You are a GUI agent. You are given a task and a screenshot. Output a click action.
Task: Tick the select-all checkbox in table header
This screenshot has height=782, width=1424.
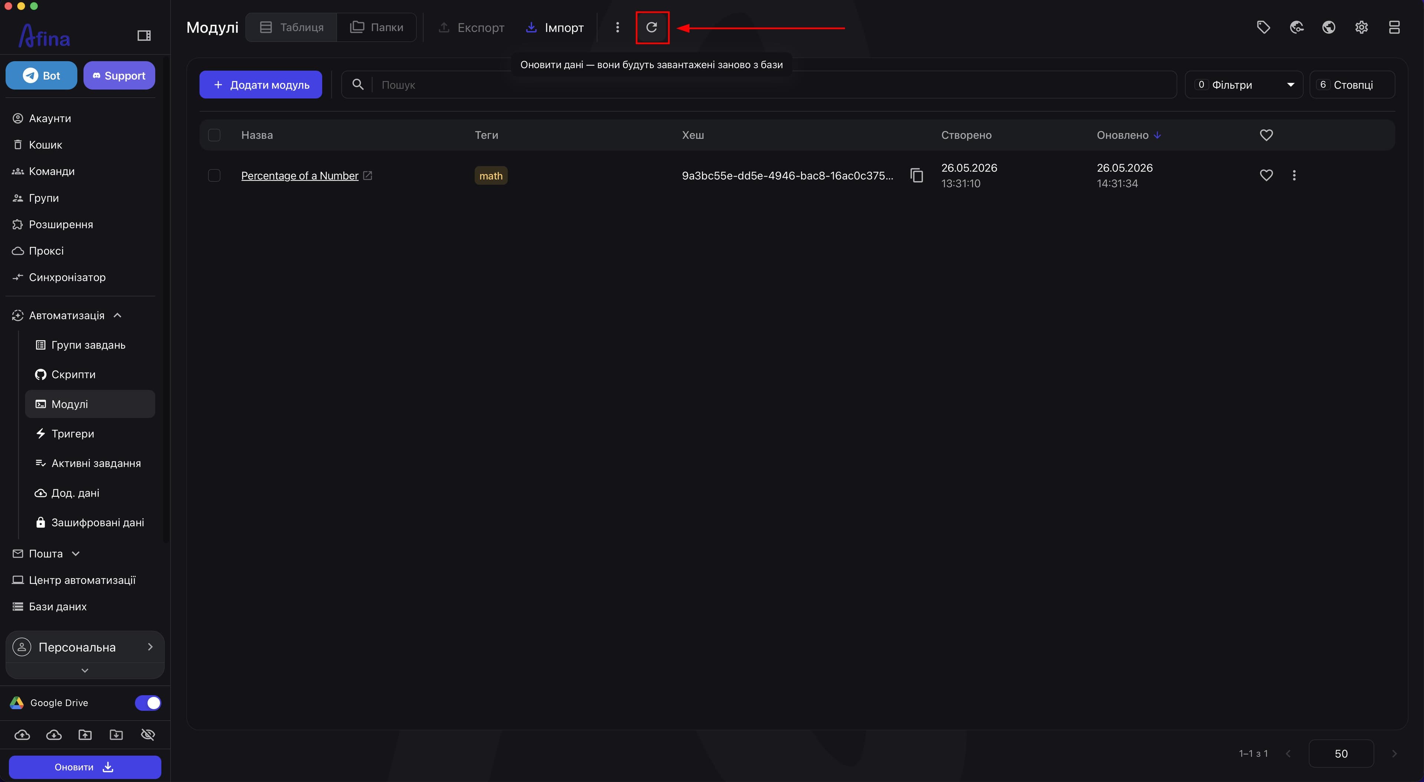coord(214,135)
